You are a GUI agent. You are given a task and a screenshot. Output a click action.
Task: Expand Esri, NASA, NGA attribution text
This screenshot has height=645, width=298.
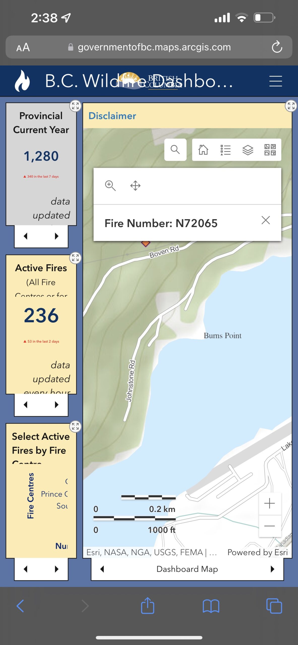[x=151, y=552]
